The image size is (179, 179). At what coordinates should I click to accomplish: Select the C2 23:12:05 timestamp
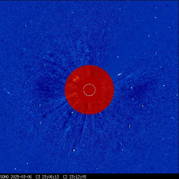click(74, 177)
